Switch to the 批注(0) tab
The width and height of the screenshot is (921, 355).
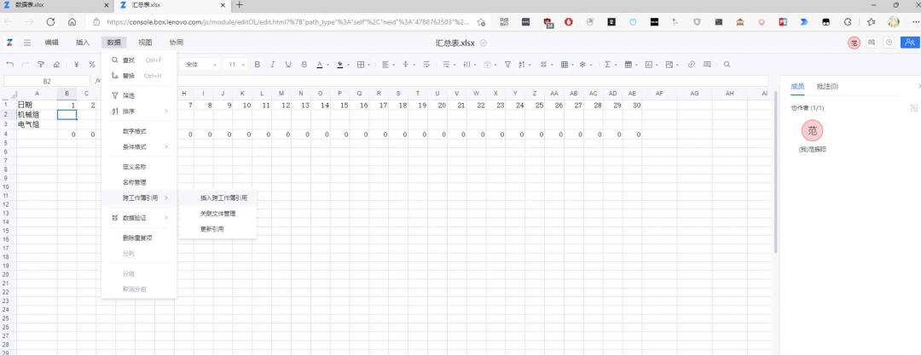pyautogui.click(x=827, y=86)
